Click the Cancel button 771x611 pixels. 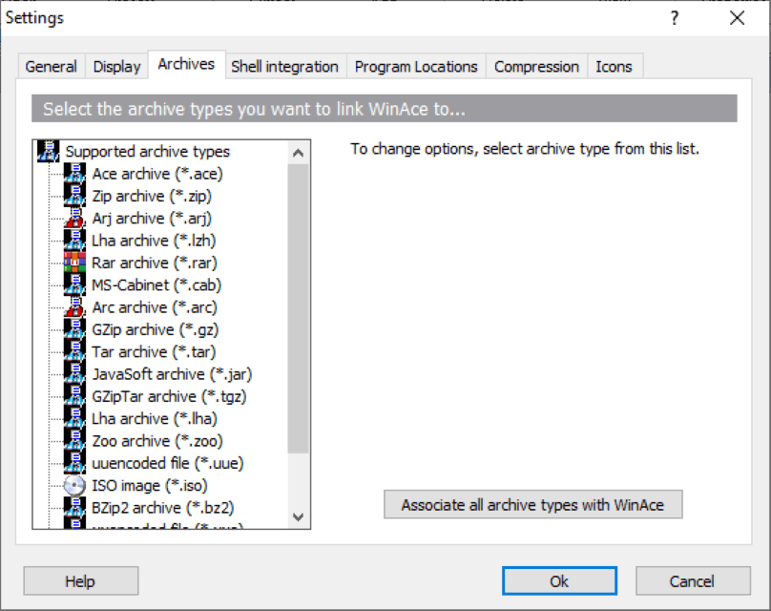tap(693, 581)
